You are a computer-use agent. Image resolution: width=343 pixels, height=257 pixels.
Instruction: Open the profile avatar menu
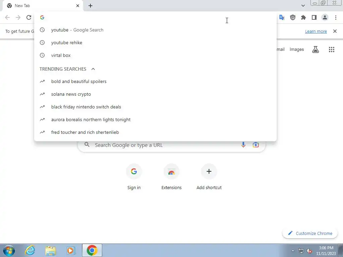coord(325,17)
